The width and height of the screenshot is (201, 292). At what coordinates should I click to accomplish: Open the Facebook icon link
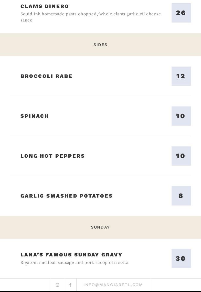tap(70, 285)
